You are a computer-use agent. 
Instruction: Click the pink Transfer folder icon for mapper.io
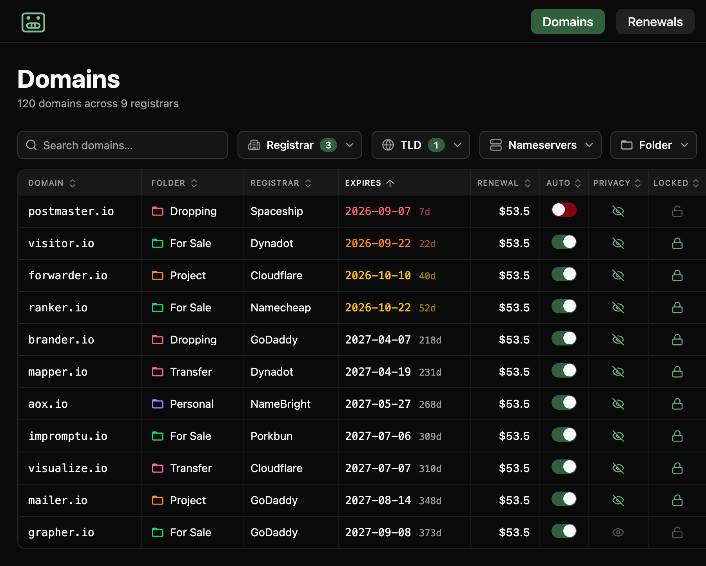[158, 372]
